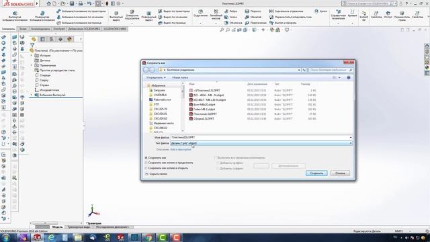
Task: Switch to the 'Эскиз' tab
Action: tap(23, 29)
